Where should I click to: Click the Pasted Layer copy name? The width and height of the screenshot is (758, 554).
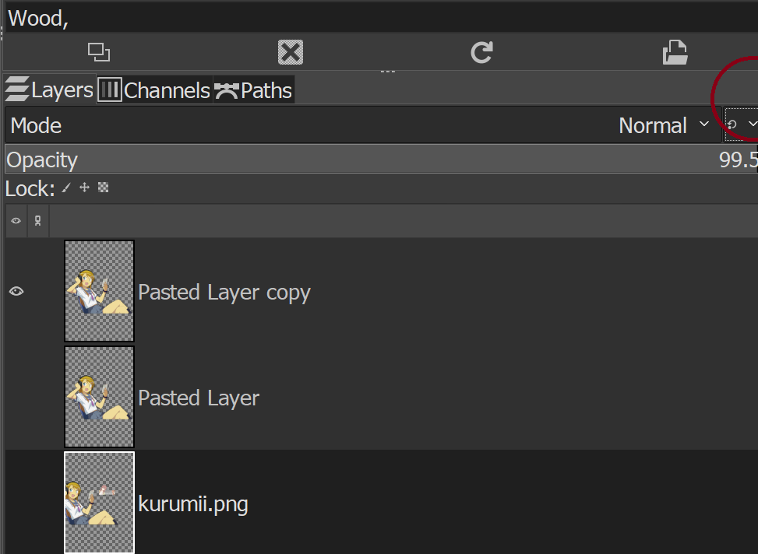point(224,293)
